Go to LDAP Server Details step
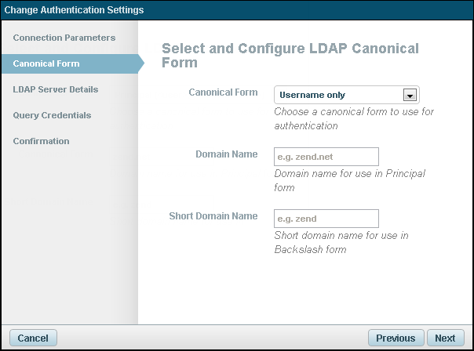Image resolution: width=474 pixels, height=351 pixels. (56, 89)
